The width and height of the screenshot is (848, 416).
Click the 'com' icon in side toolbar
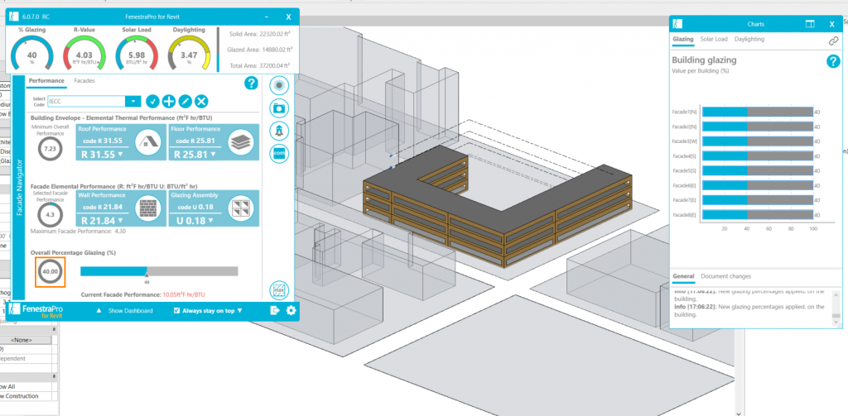point(279,153)
